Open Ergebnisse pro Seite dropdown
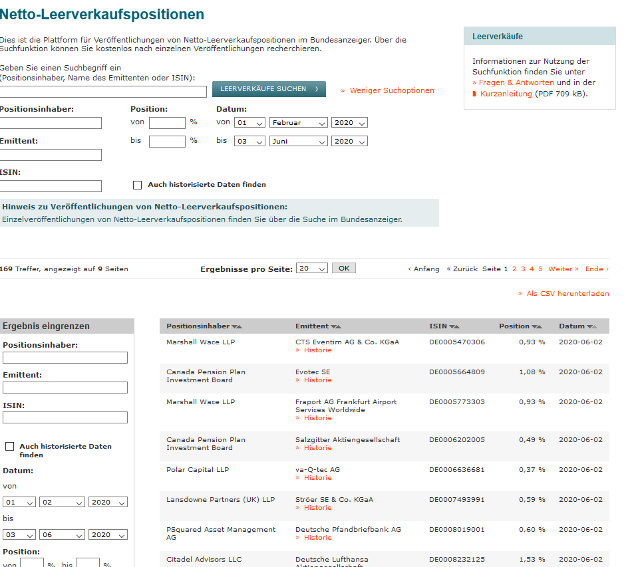Image resolution: width=638 pixels, height=567 pixels. [x=312, y=269]
